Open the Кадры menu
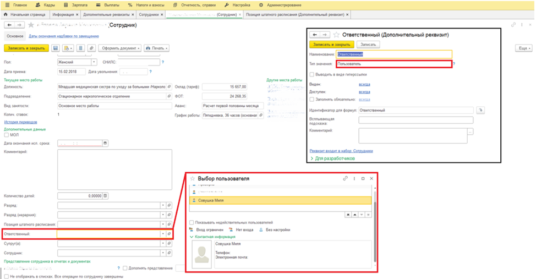This screenshot has width=536, height=279. click(45, 5)
